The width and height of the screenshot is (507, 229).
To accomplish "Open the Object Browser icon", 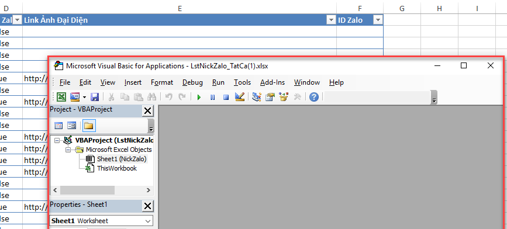I will coord(284,97).
